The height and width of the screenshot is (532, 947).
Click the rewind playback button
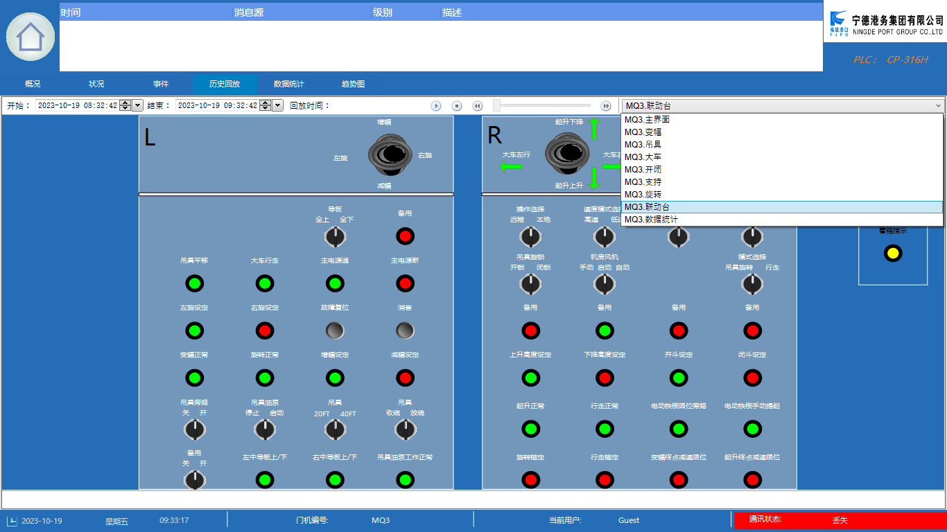click(x=478, y=106)
